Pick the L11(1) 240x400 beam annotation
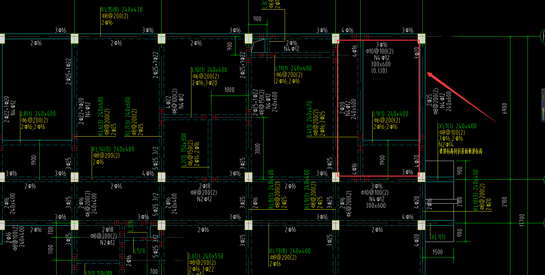Screen dimensions: 545x275 (x=294, y=68)
